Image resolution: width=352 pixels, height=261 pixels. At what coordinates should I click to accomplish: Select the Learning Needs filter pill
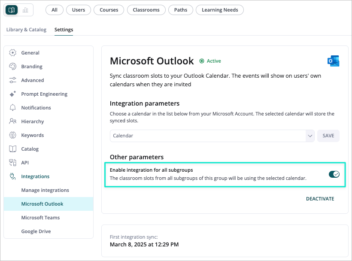pos(219,10)
